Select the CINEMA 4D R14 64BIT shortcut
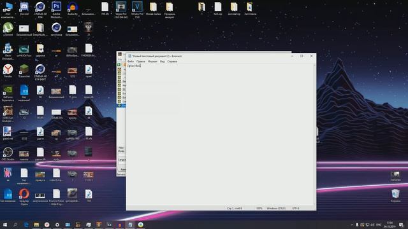This screenshot has height=229, width=408. coord(40,72)
